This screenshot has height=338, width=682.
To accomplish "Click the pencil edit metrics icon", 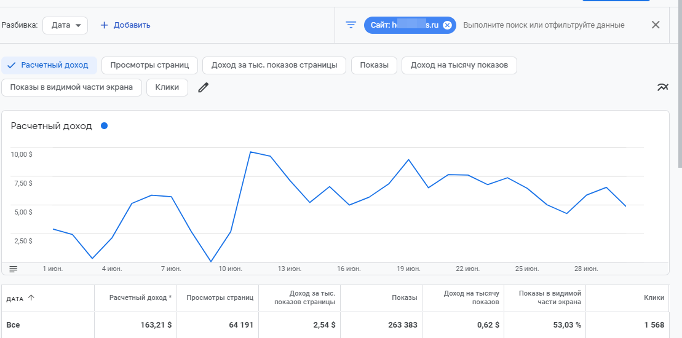I will click(x=203, y=87).
